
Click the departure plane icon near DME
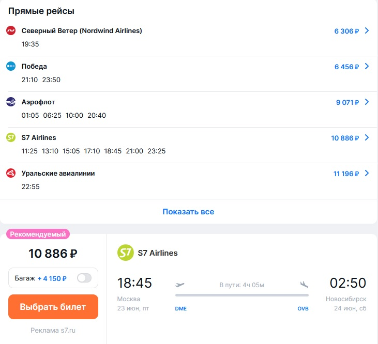180,285
